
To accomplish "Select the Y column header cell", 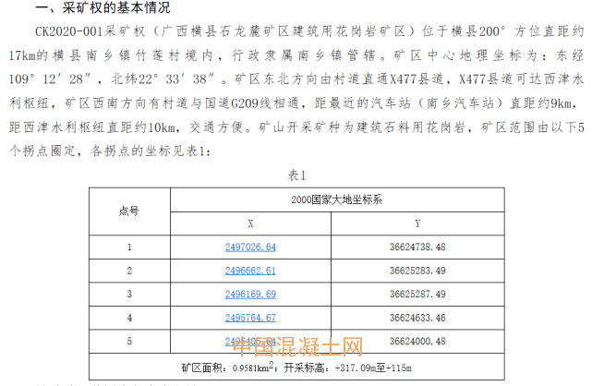I will click(x=418, y=223).
